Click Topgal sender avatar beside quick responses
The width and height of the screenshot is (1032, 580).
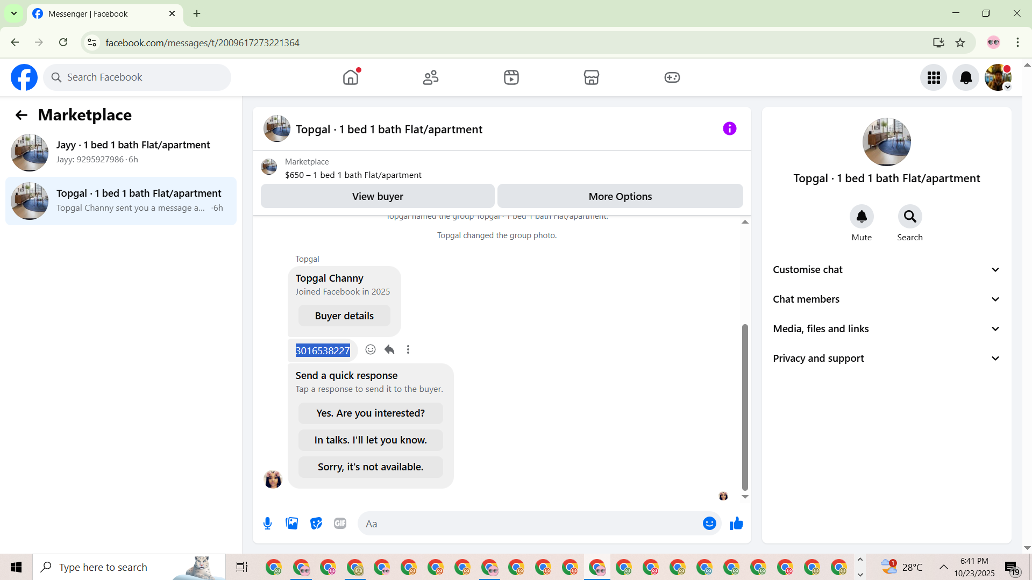pos(273,479)
